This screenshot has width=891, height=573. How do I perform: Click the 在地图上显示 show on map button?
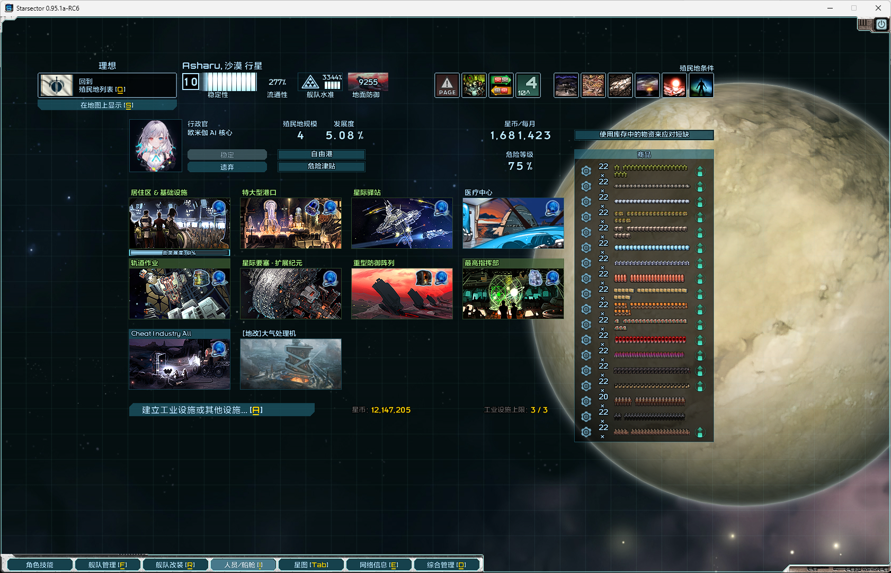107,105
